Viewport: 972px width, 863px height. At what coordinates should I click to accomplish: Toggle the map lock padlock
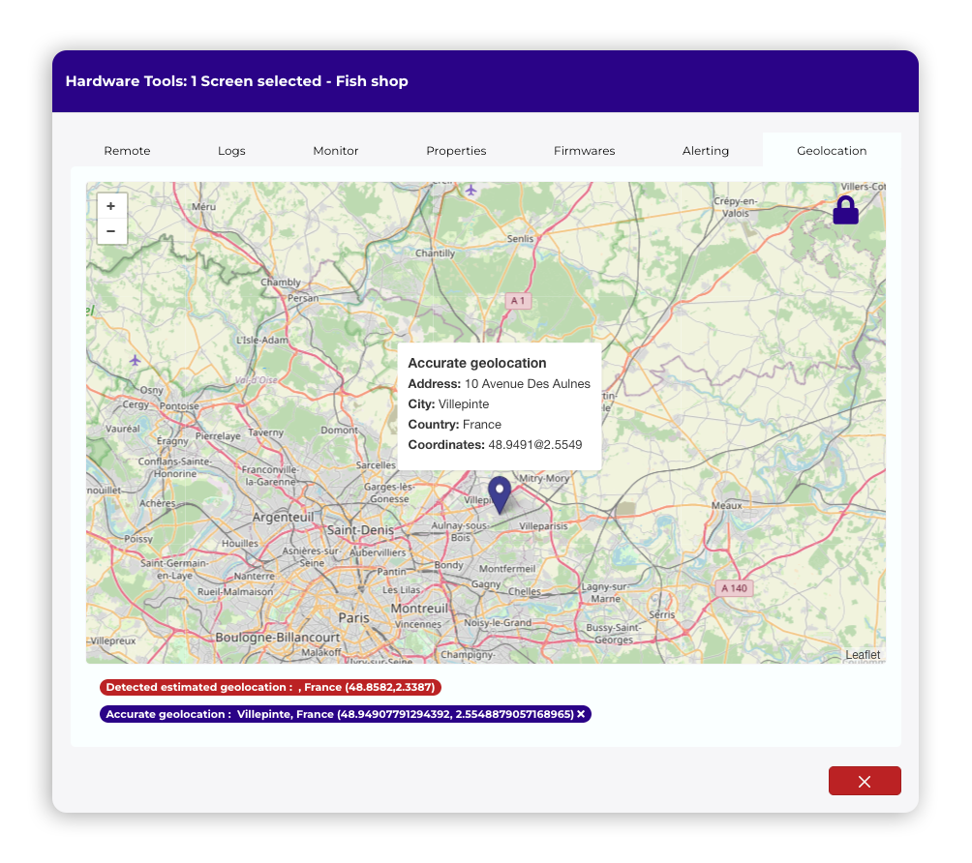click(845, 210)
